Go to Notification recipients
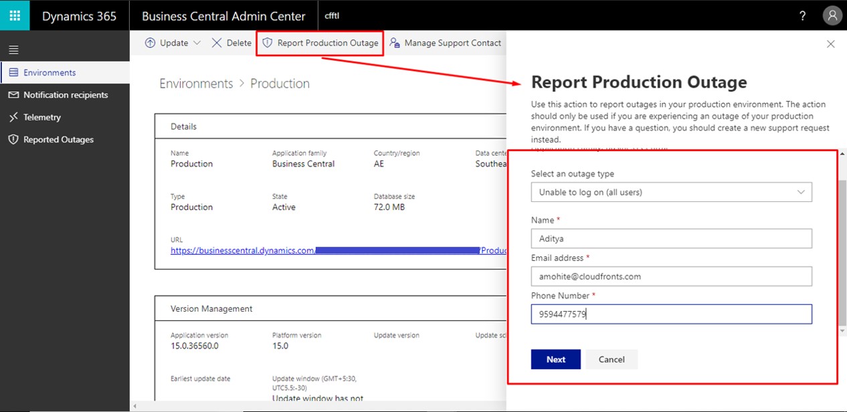The width and height of the screenshot is (847, 412). click(x=65, y=95)
